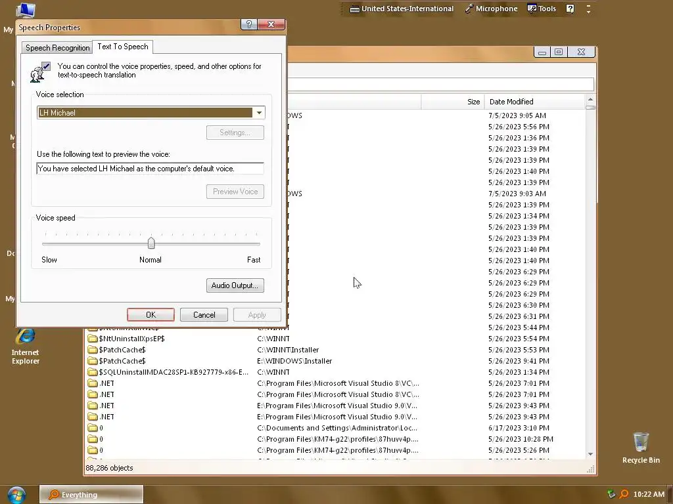Maximize the Everything window
Screen dimensions: 673x504
(559, 52)
